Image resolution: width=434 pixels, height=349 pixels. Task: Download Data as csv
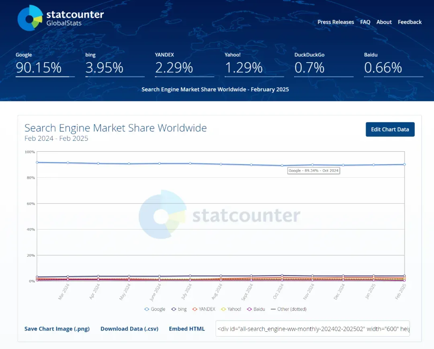click(x=129, y=329)
